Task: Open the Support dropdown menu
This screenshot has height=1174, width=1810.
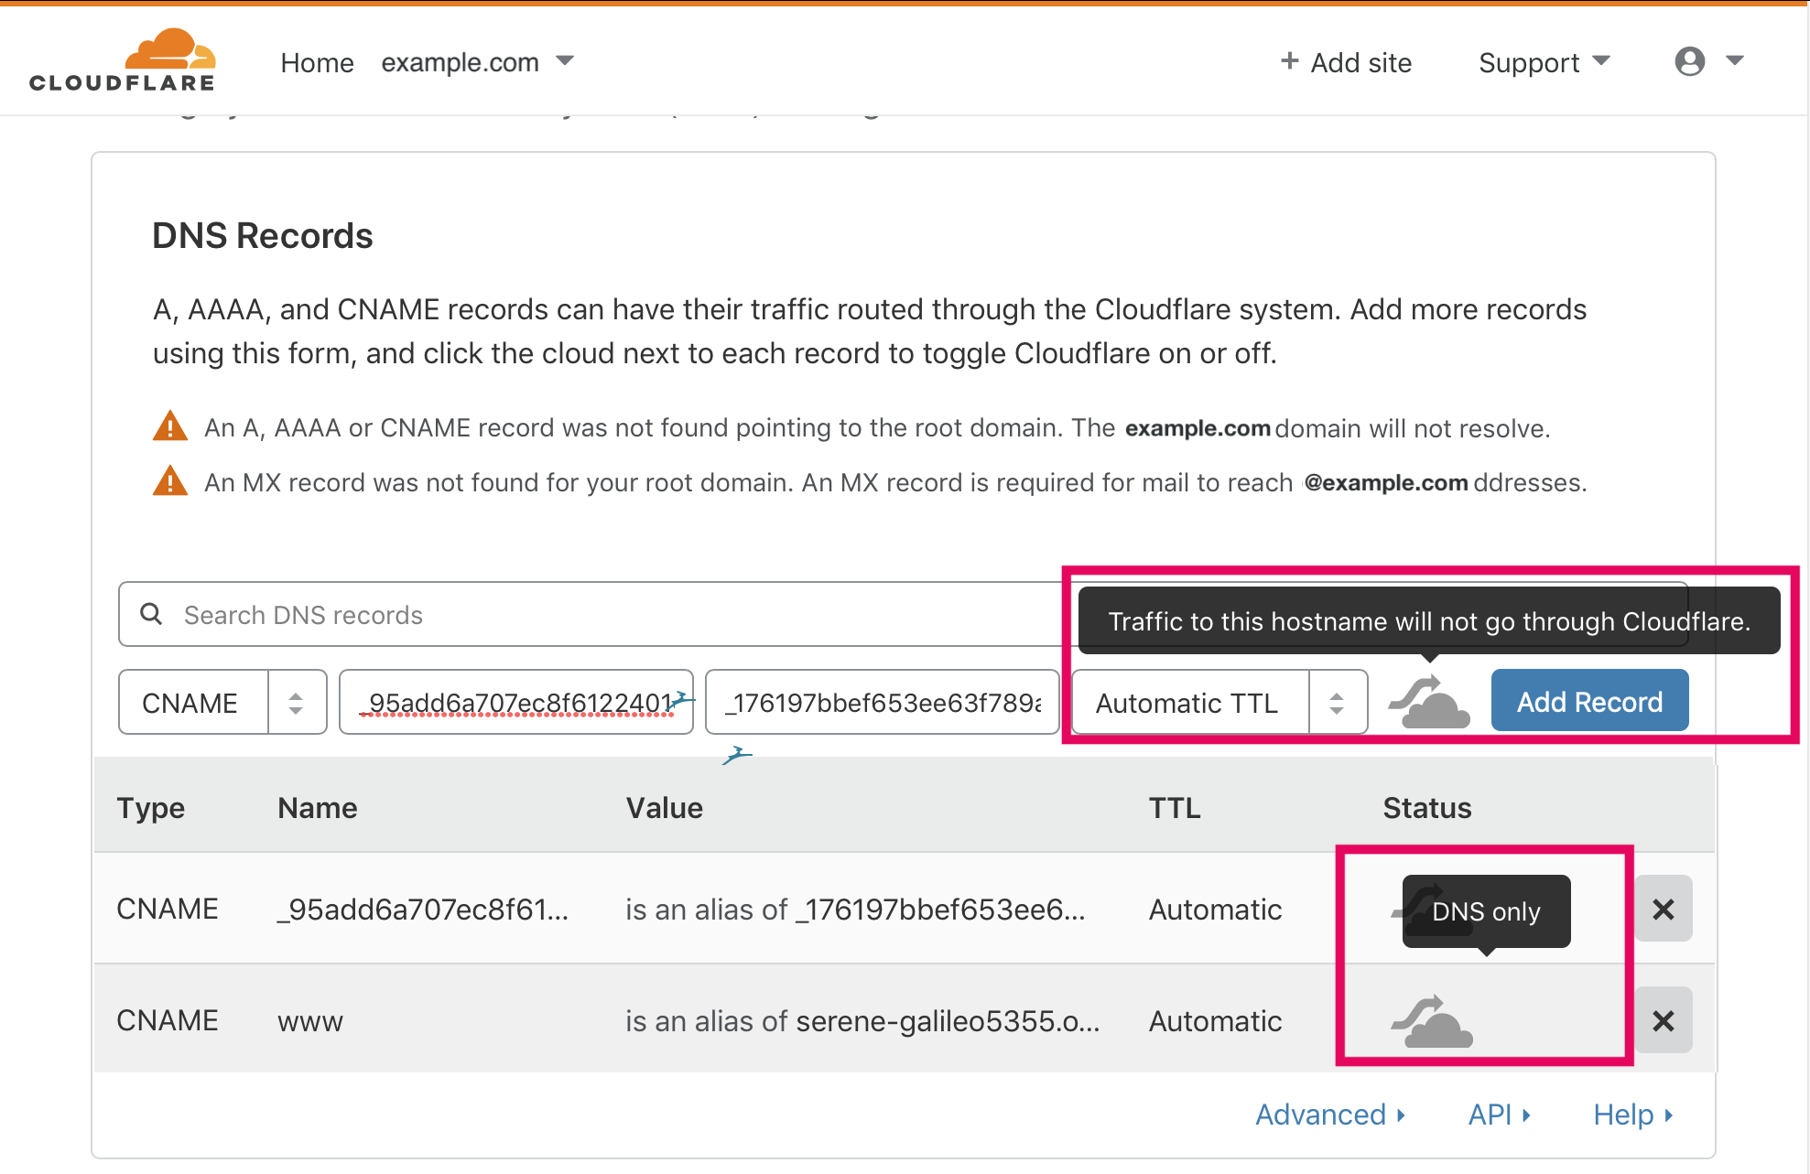Action: point(1544,62)
